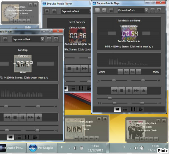Toggle repeat icon in Silent Survivor window toolbar
This screenshot has width=169, height=154.
click(x=47, y=11)
